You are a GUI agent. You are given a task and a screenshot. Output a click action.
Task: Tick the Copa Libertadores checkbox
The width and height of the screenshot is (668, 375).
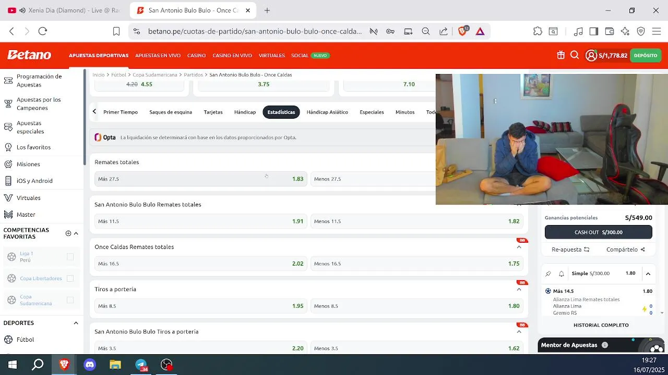(x=70, y=278)
